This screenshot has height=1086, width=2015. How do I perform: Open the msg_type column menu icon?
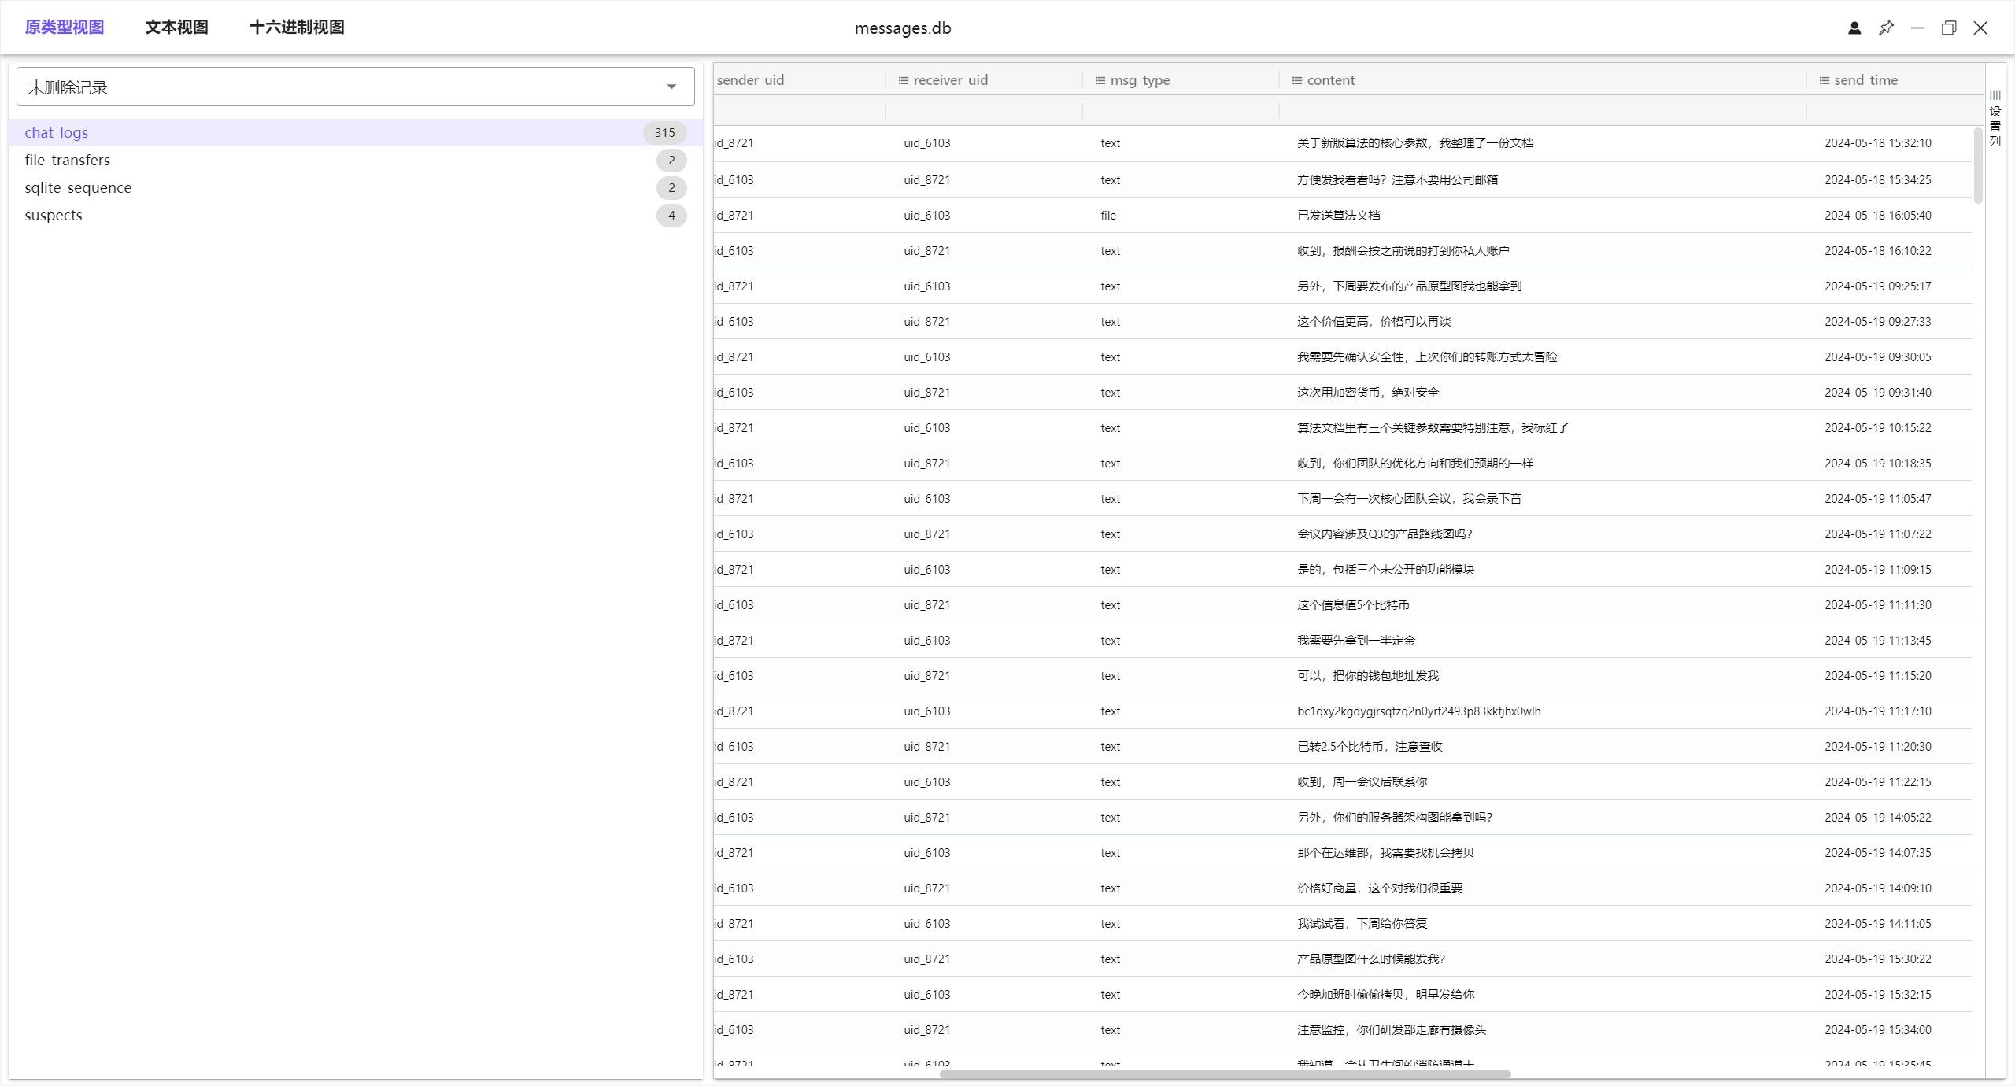click(x=1100, y=80)
